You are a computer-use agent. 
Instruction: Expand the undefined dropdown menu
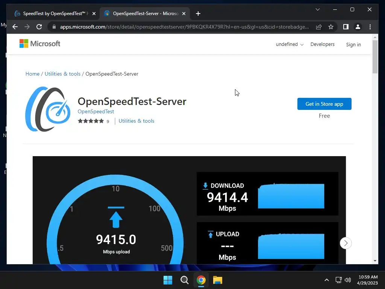[290, 44]
